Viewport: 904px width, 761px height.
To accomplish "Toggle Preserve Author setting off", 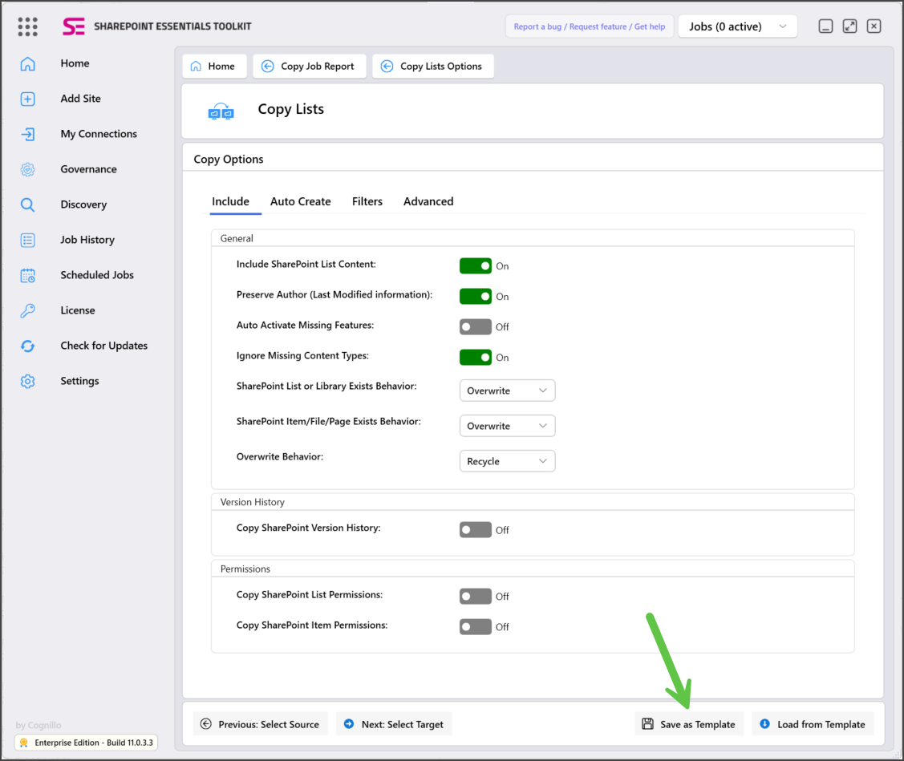I will point(475,297).
